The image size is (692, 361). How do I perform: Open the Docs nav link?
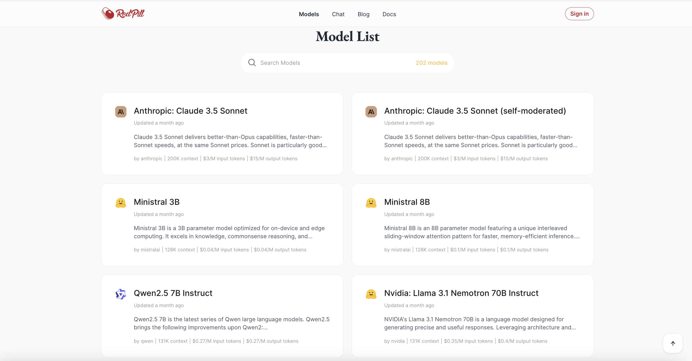[389, 14]
